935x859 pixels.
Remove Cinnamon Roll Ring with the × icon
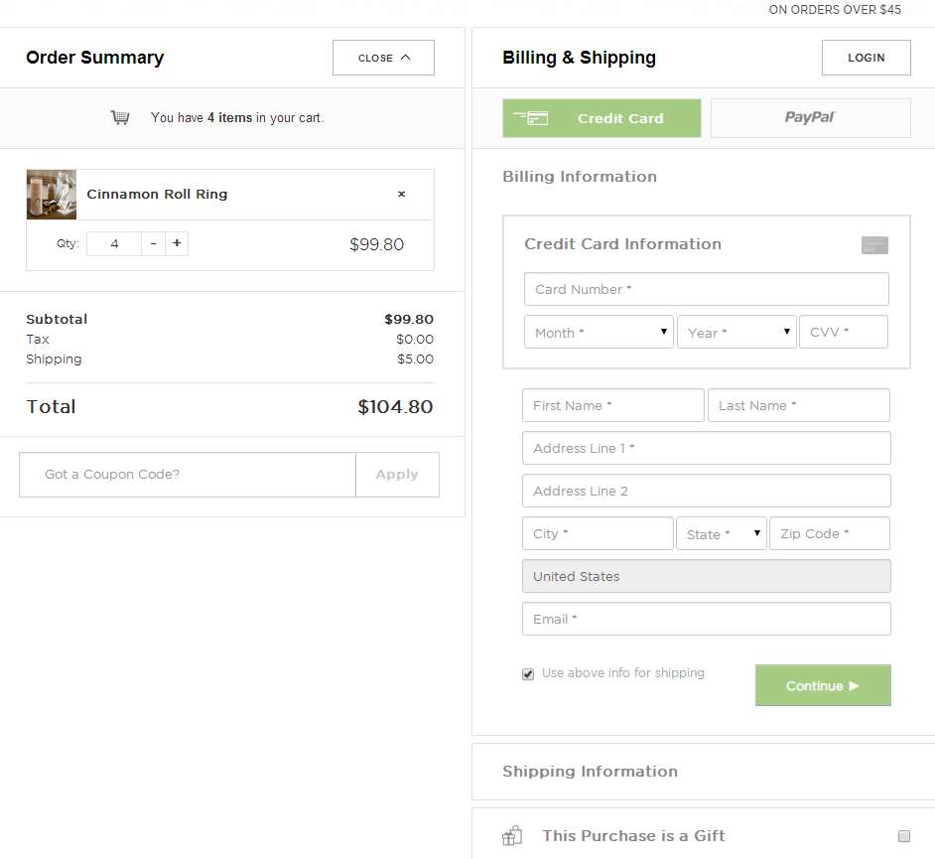click(x=401, y=195)
